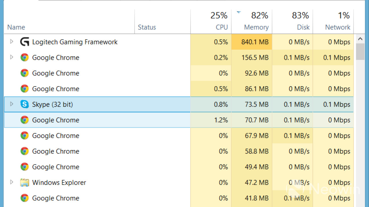Click the Windows Explorer folder icon
369x207 pixels.
(25, 183)
